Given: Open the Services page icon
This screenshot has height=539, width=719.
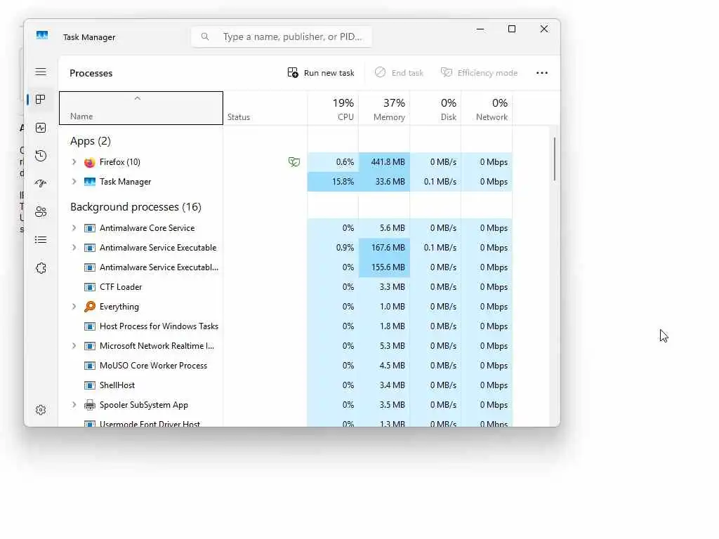Looking at the screenshot, I should pos(41,268).
